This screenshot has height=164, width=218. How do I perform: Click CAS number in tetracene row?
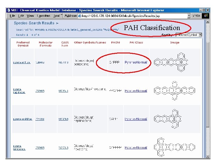[63, 148]
